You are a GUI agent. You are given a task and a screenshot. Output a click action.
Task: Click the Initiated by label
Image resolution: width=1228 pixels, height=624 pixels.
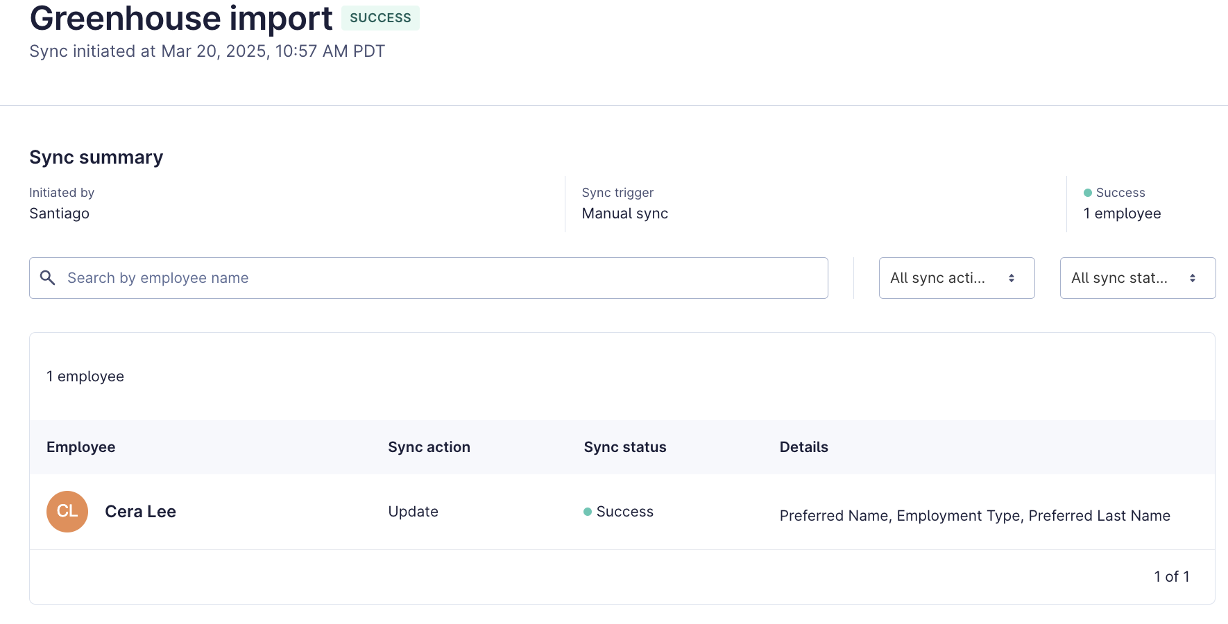click(x=62, y=193)
